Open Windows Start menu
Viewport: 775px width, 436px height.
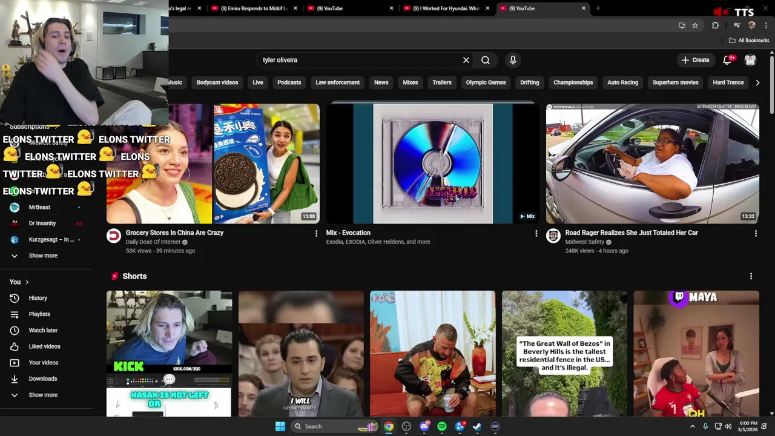pos(280,426)
